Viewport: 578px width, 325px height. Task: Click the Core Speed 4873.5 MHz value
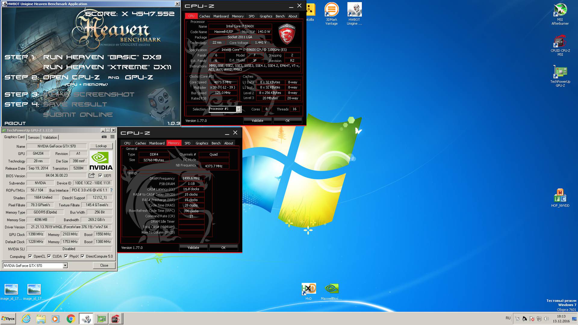[223, 82]
